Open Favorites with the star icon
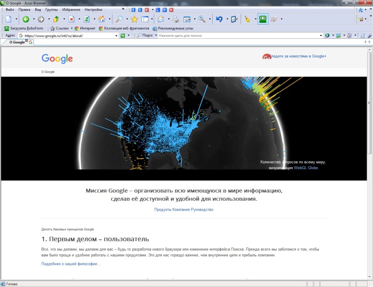The height and width of the screenshot is (287, 373). [134, 19]
